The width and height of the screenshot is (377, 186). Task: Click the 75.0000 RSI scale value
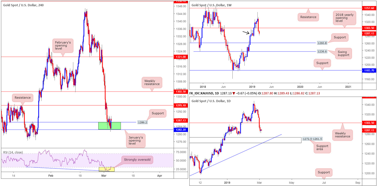click(180, 152)
